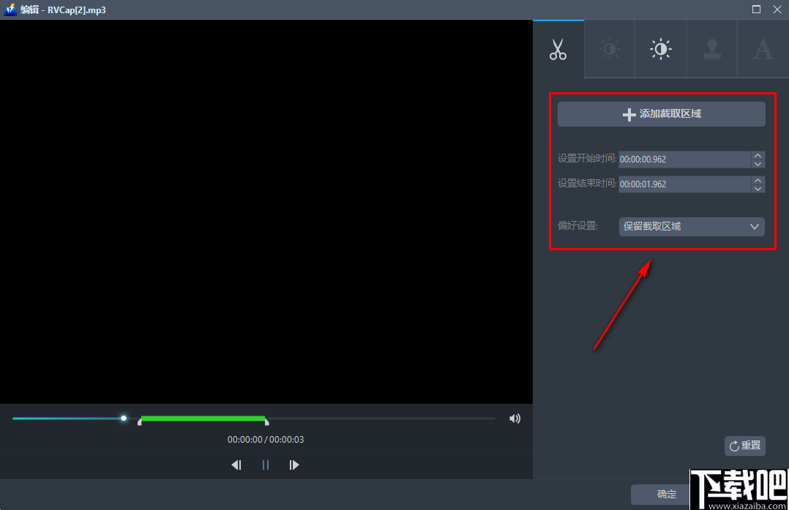This screenshot has height=510, width=789.
Task: Click the clip end marker handle
Action: pyautogui.click(x=266, y=422)
